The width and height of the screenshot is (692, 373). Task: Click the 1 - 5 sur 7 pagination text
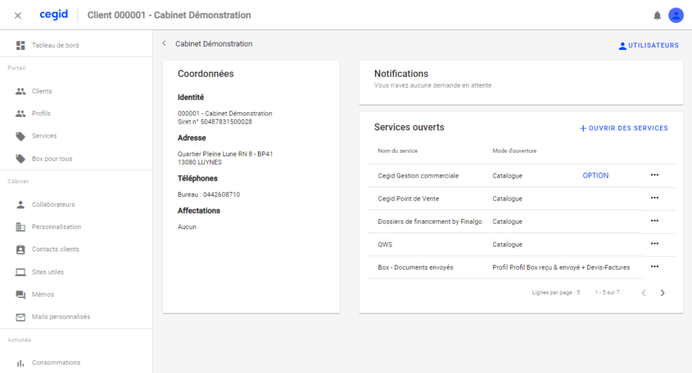[x=607, y=292]
